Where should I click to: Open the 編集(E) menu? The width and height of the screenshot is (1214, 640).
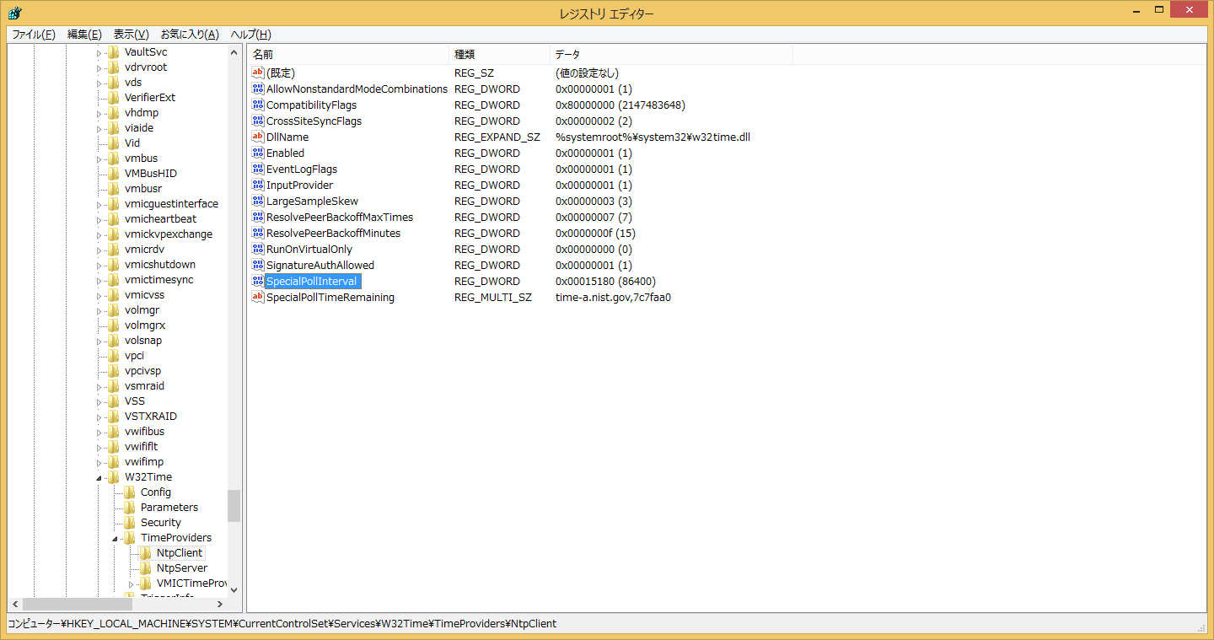(84, 35)
